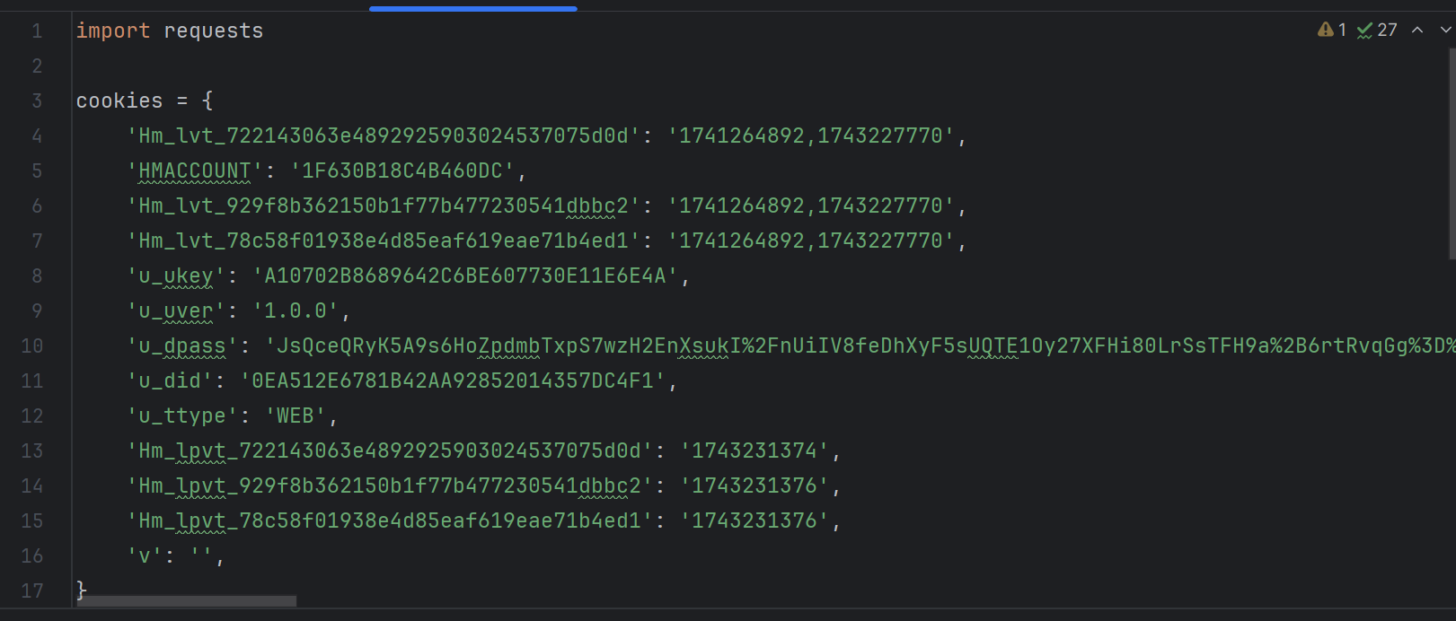Click the yellow warning triangle inspection icon
1456x621 pixels.
[x=1325, y=30]
